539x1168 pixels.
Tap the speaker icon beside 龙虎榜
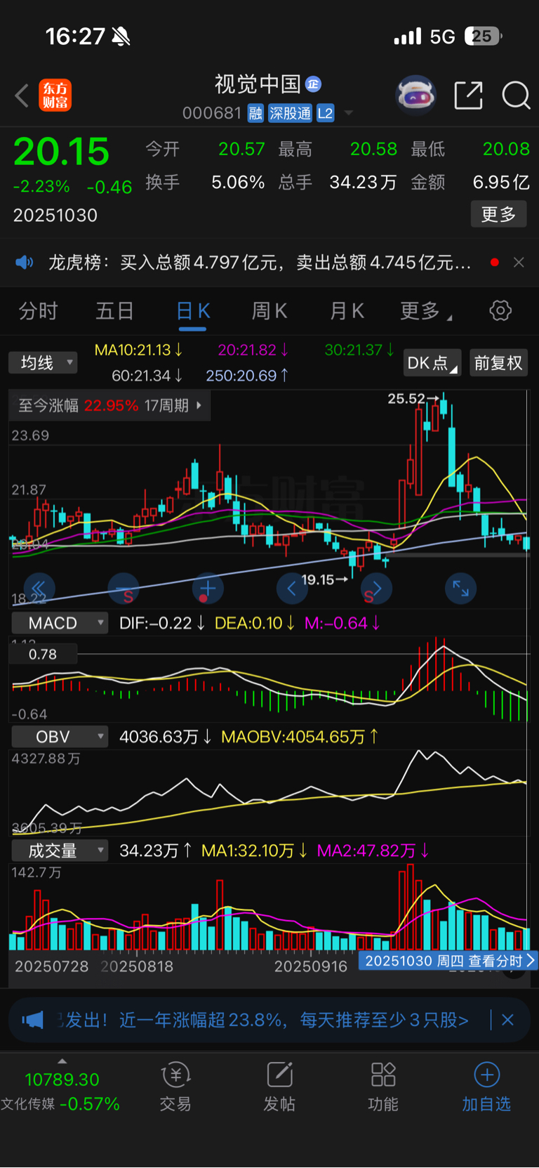pos(25,263)
